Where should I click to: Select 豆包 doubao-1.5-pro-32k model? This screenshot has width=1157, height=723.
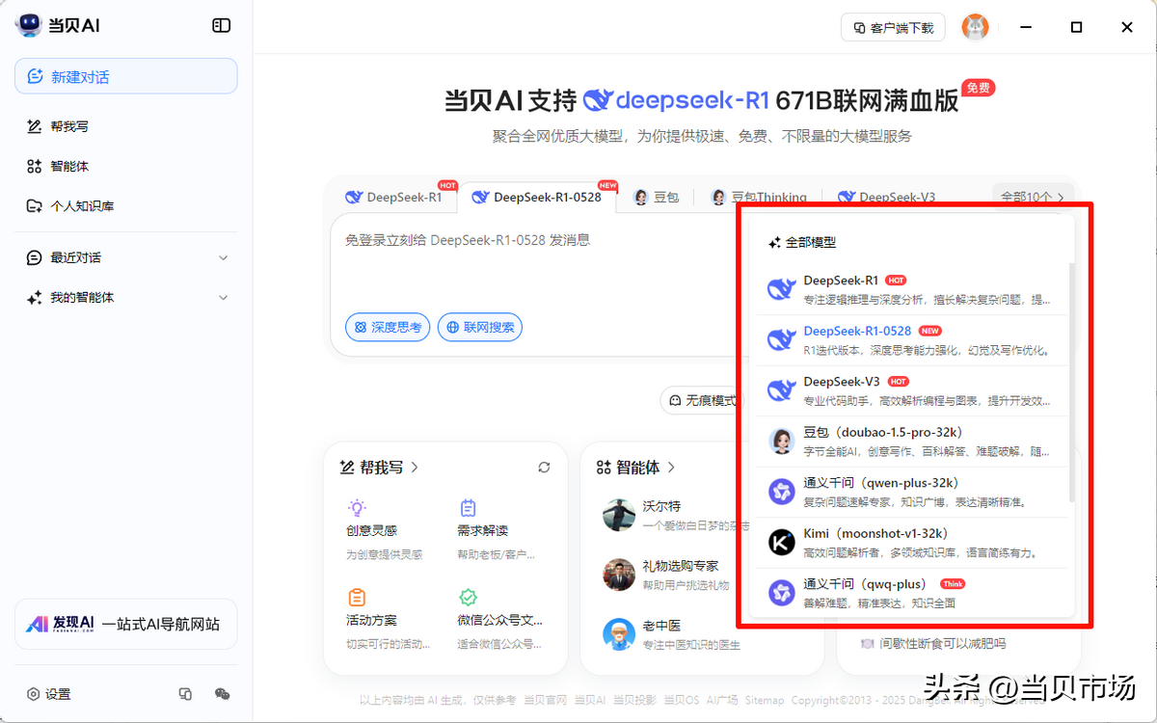coord(911,441)
